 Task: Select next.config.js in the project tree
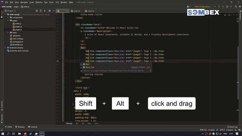[18, 39]
